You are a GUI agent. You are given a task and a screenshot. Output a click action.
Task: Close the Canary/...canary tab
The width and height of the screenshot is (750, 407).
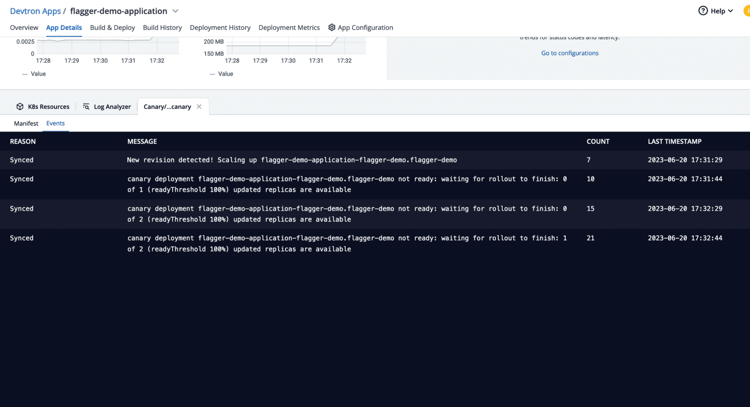199,107
